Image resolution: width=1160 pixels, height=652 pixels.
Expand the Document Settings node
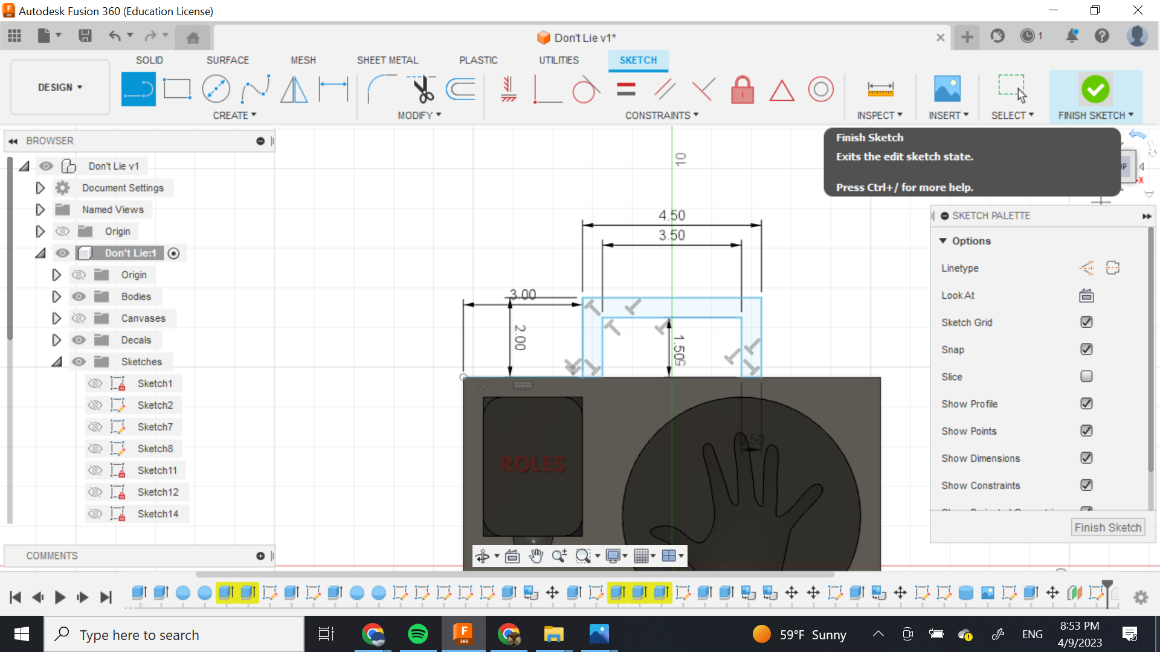pyautogui.click(x=40, y=188)
